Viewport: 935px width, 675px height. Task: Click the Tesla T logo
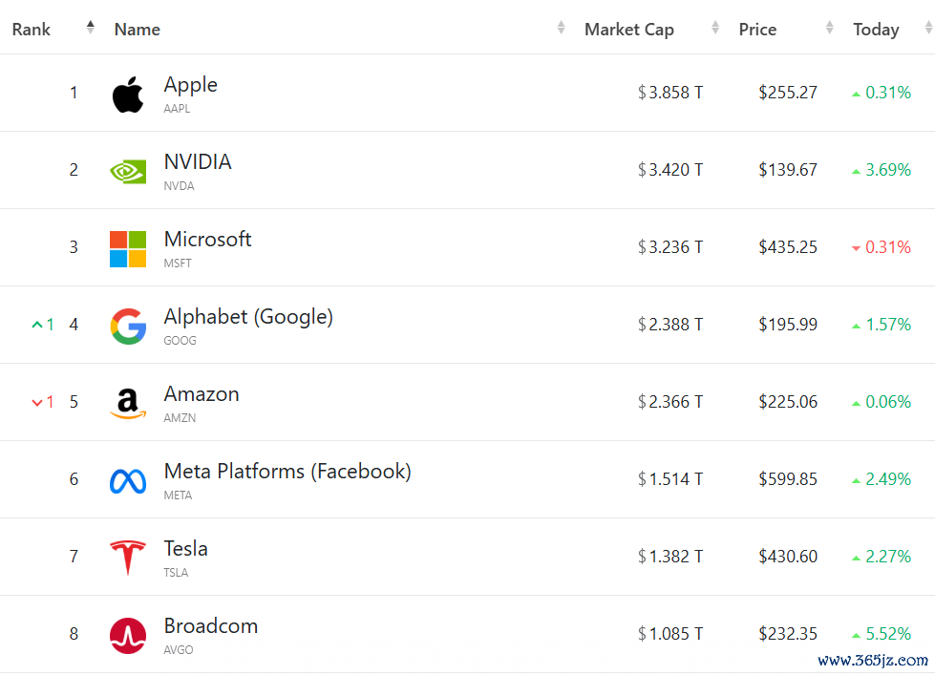128,558
